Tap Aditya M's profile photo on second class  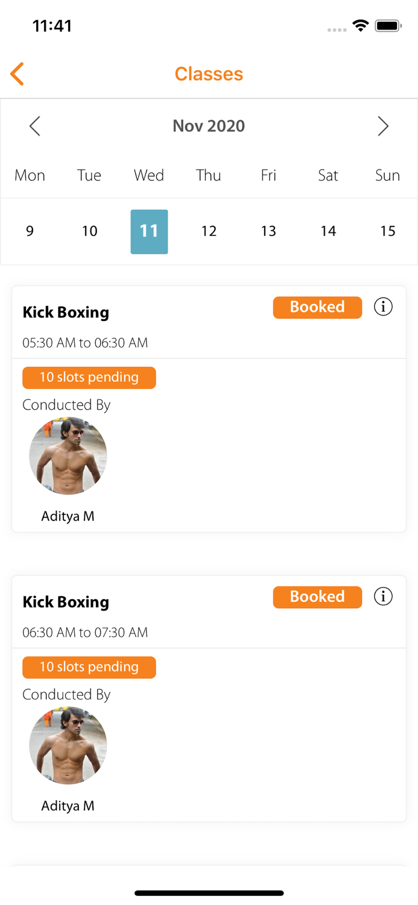[x=68, y=745]
